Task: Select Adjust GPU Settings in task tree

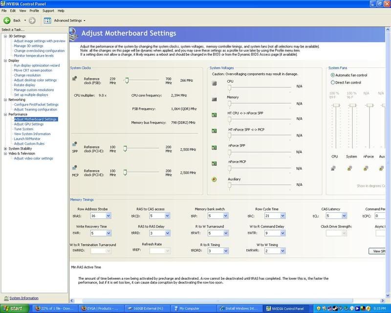Action: [28, 124]
